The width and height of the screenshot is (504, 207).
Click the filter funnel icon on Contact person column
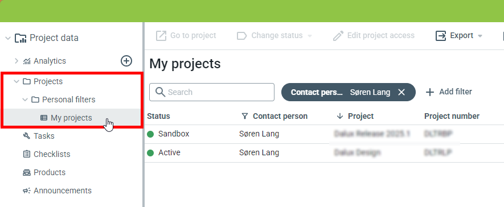(245, 116)
